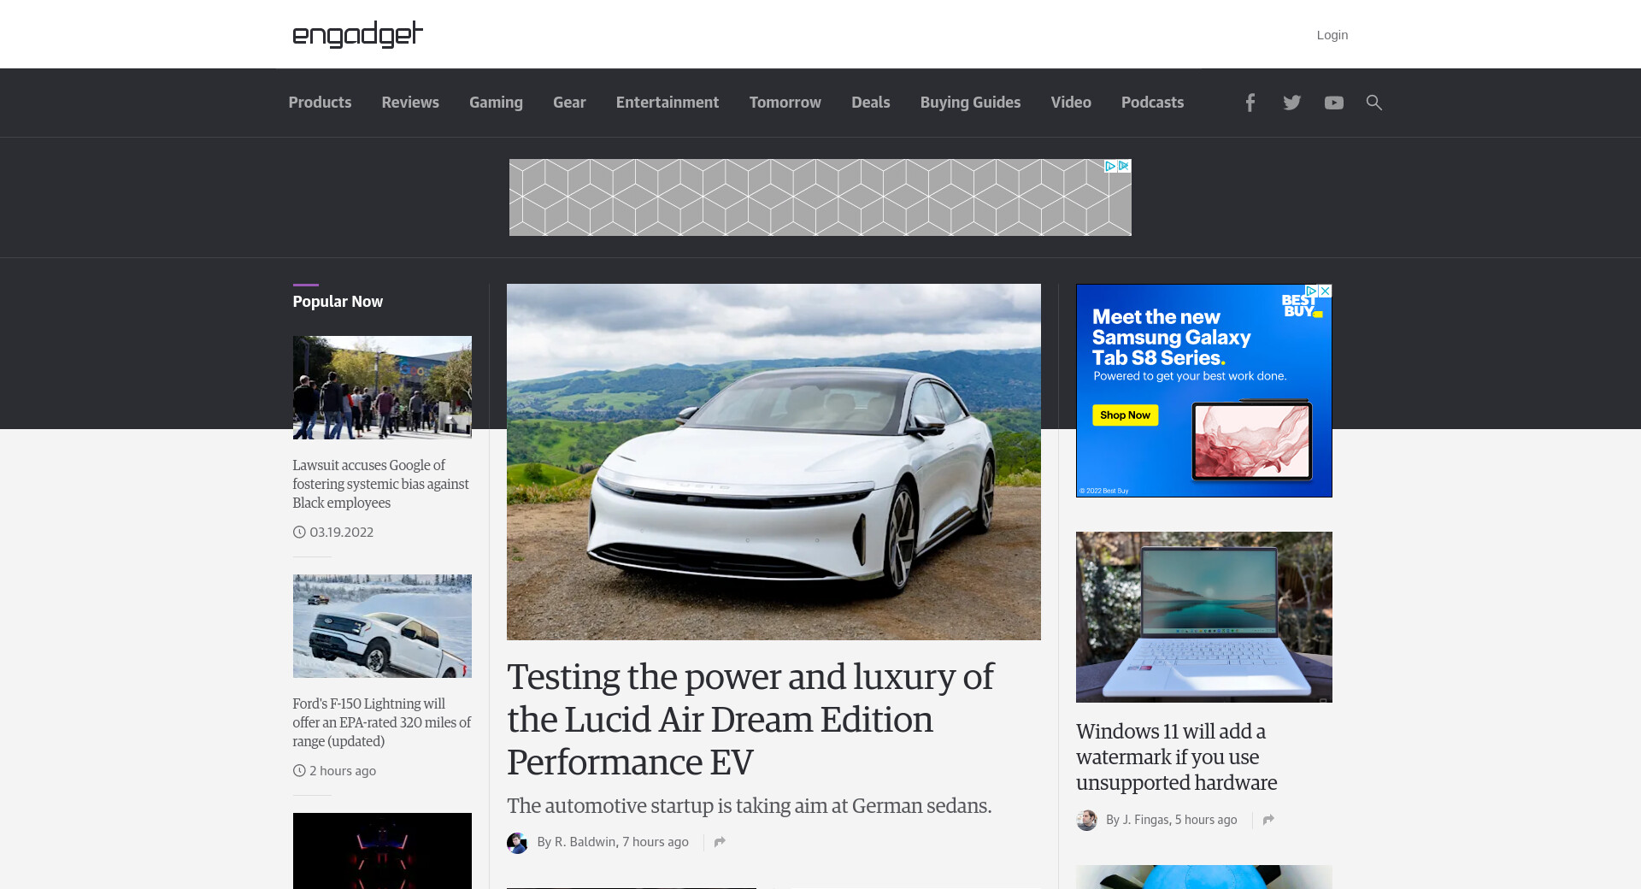Viewport: 1641px width, 889px height.
Task: Open the Lucid Air Dream Edition headline
Action: point(750,719)
